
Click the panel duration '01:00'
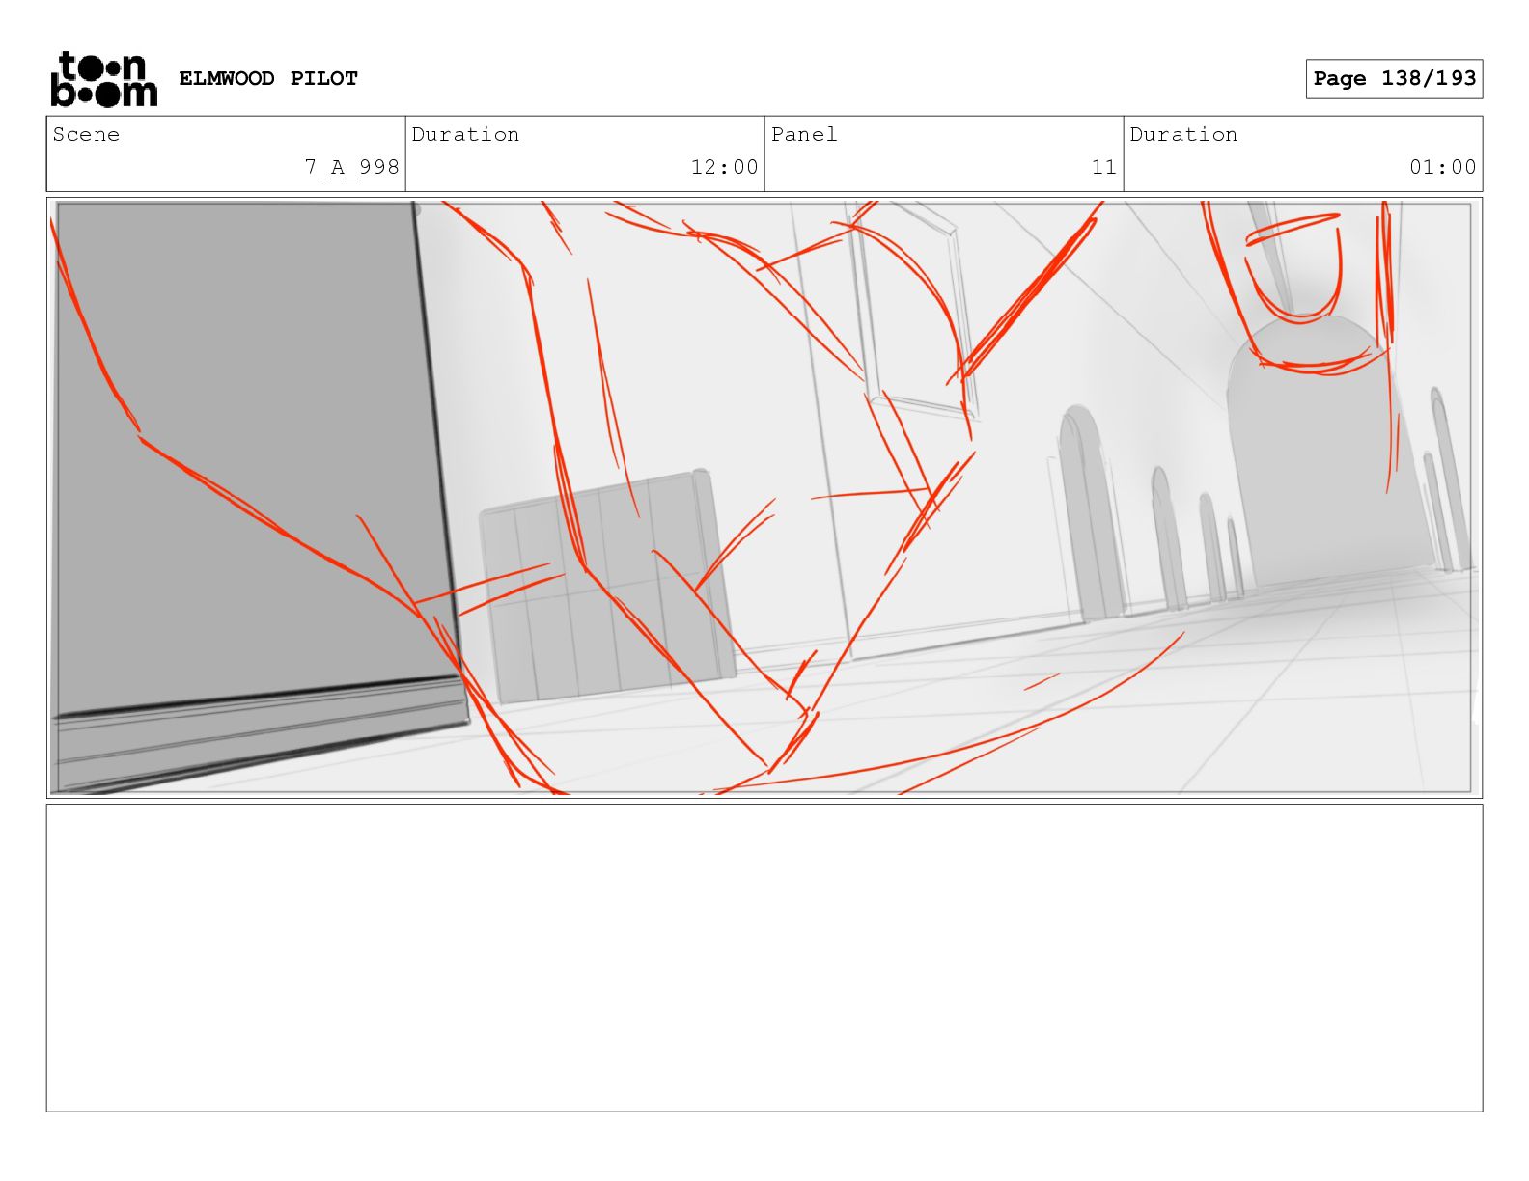tap(1442, 167)
